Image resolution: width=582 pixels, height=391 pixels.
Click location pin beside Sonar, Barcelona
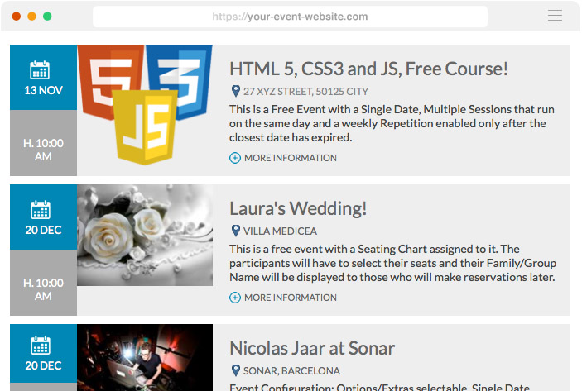coord(235,370)
